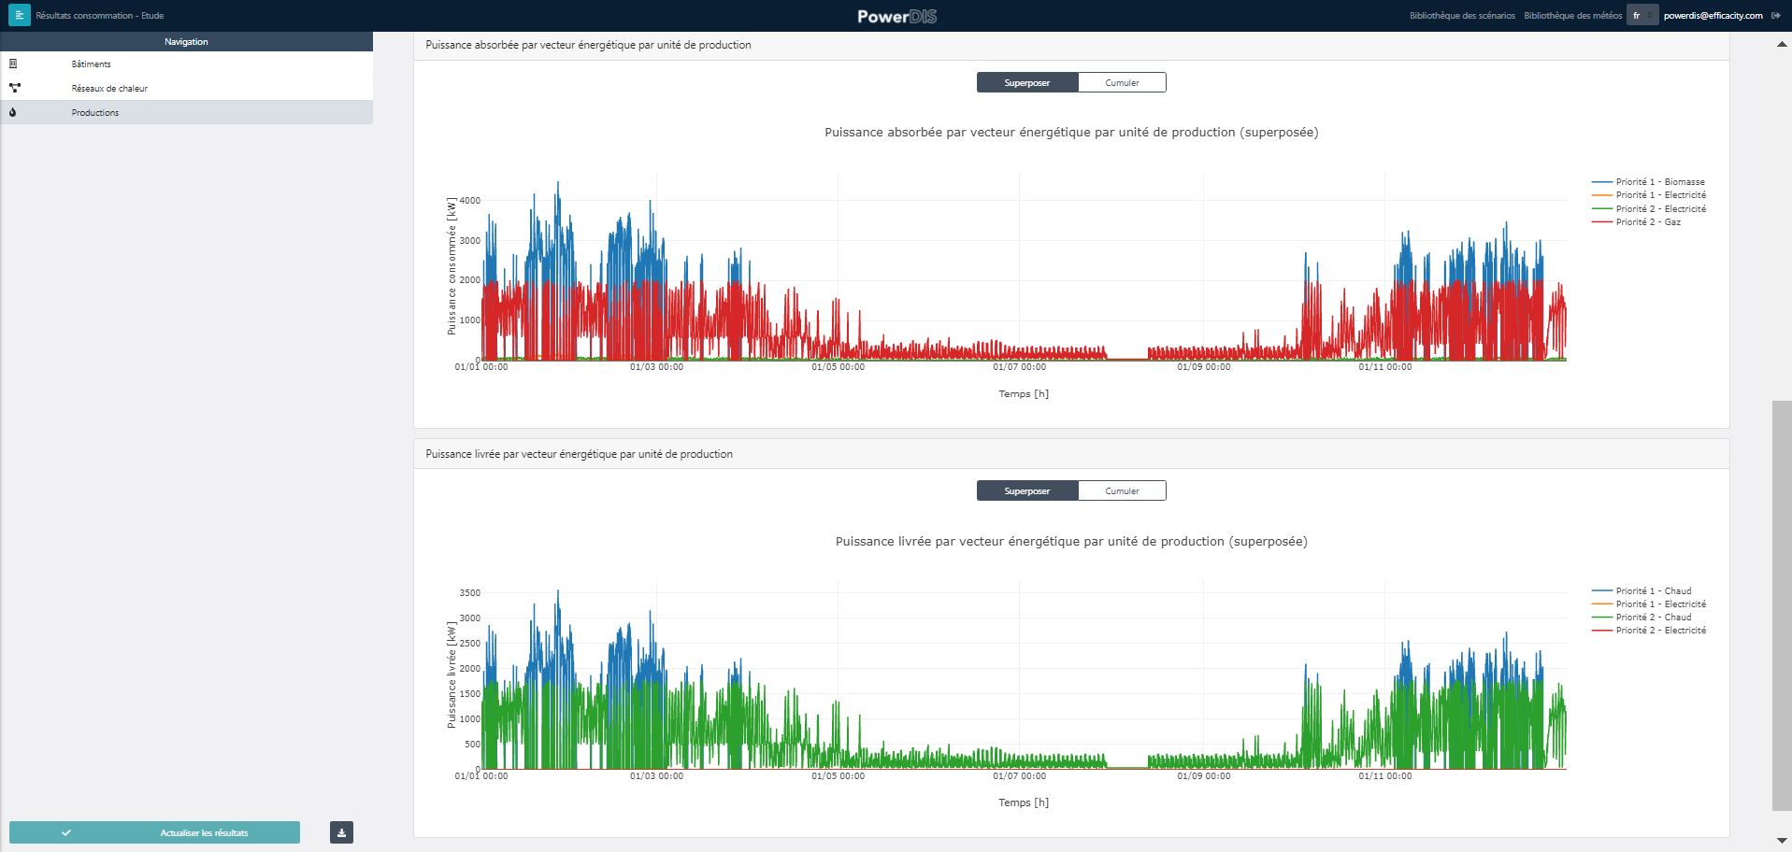Click the Réseaux de chaleur network icon

tap(14, 88)
